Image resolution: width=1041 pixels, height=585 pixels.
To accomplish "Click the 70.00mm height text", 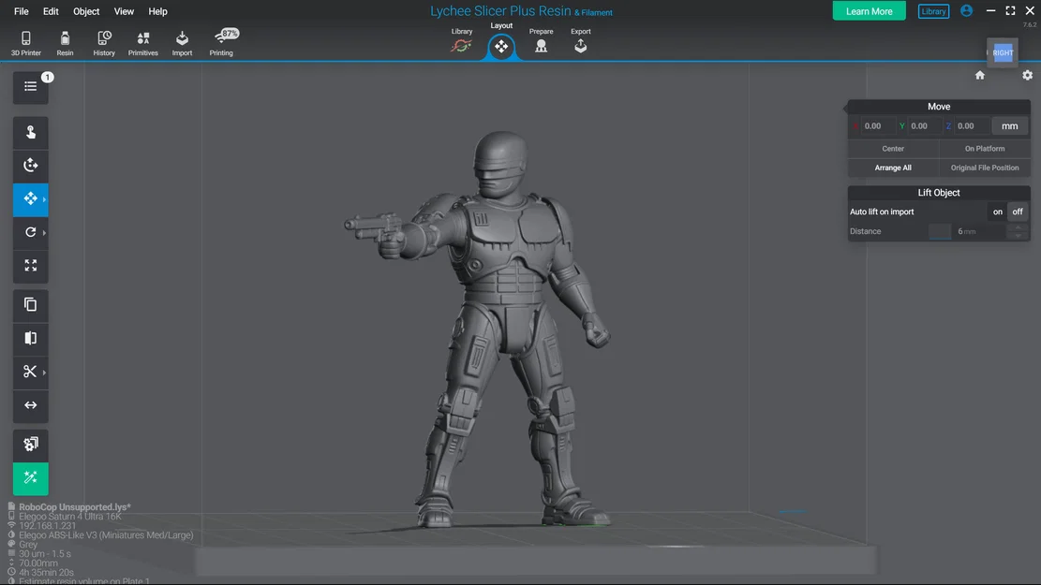I will [38, 563].
